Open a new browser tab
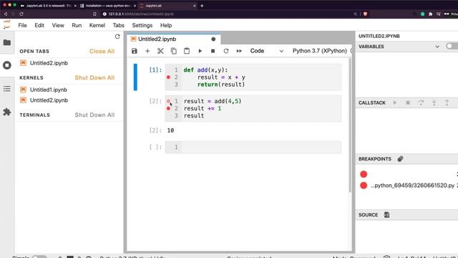Image resolution: width=458 pixels, height=258 pixels. tap(202, 6)
